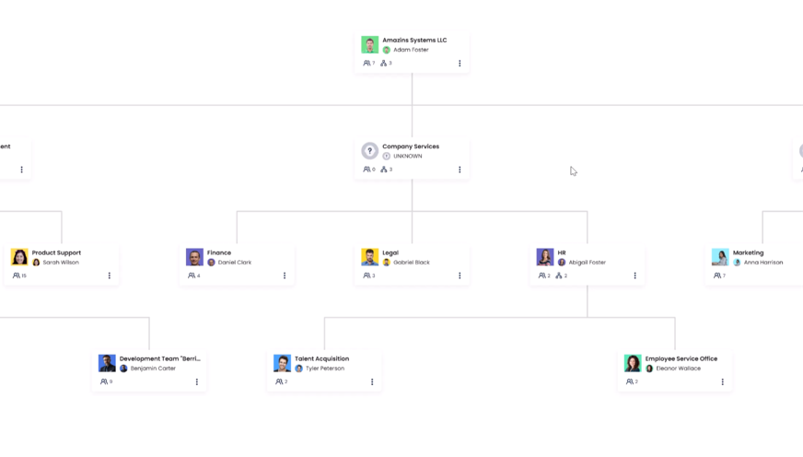Open the Amazins Systems LLC three-dot menu

click(460, 64)
